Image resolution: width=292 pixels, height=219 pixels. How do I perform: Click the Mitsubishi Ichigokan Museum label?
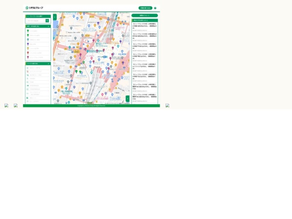tap(66, 91)
